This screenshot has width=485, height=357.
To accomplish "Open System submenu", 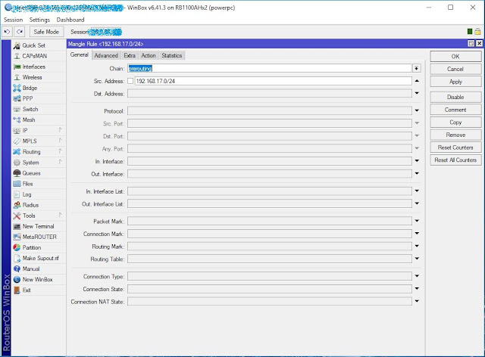I will (x=39, y=163).
